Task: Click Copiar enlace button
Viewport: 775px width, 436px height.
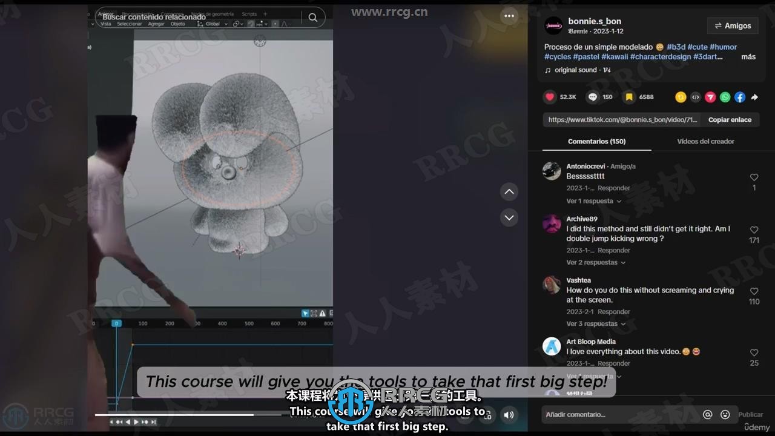Action: 730,120
